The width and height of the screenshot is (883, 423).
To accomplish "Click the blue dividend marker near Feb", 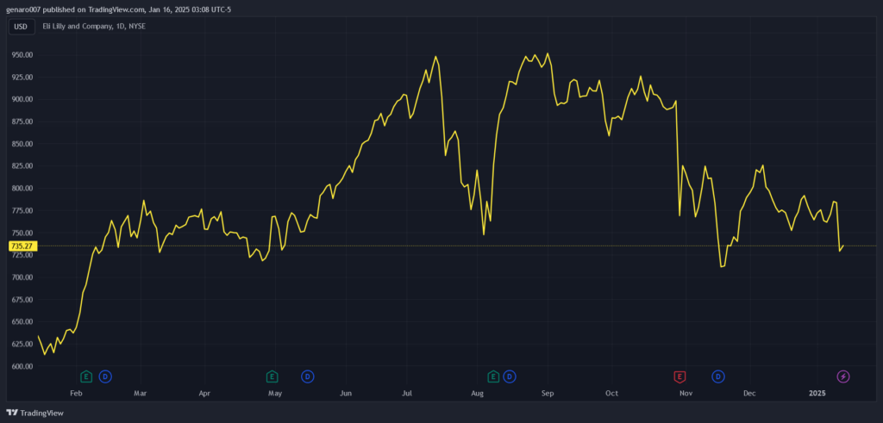I will tap(105, 376).
